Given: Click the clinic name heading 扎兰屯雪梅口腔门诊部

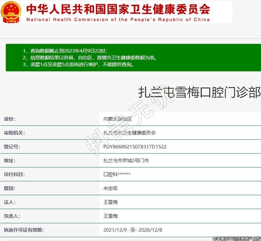Looking at the screenshot, I should (199, 93).
